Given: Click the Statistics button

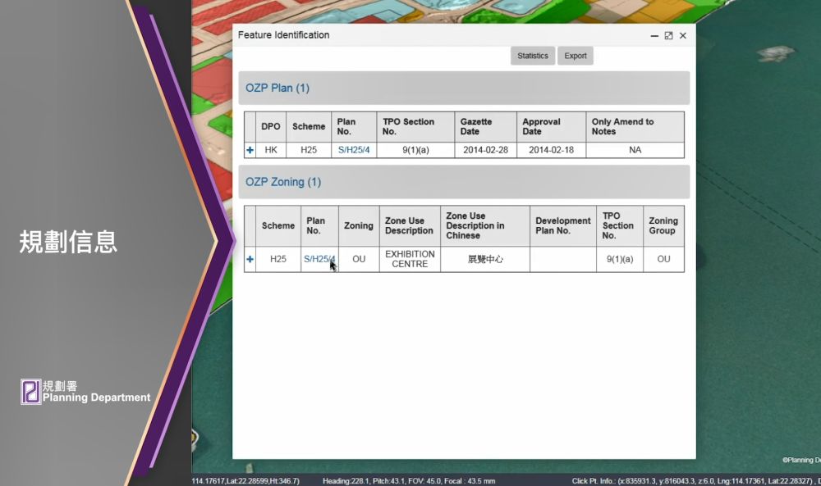Looking at the screenshot, I should point(532,55).
